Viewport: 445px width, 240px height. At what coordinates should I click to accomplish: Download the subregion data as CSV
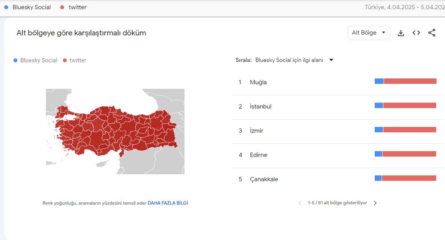(x=401, y=33)
